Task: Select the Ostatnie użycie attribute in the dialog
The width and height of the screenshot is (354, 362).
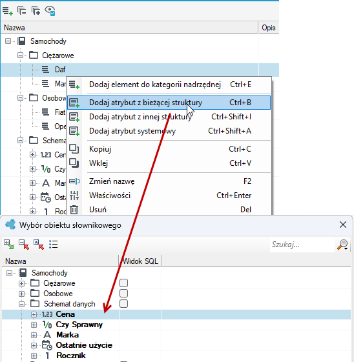Action: pyautogui.click(x=84, y=345)
